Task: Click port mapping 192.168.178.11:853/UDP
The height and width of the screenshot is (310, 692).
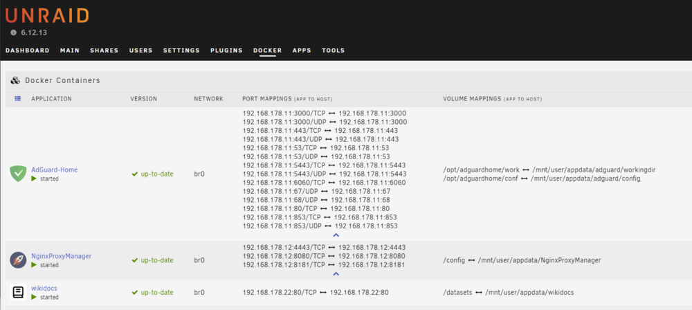Action: 320,226
